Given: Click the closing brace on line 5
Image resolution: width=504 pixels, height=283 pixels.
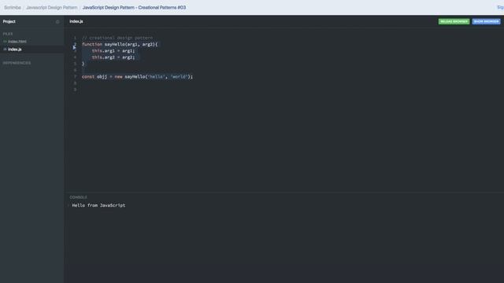Looking at the screenshot, I should (83, 64).
